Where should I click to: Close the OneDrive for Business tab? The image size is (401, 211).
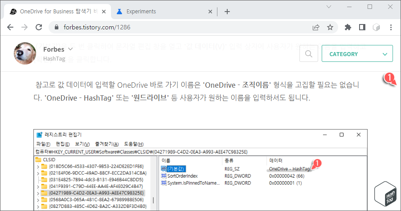(104, 12)
